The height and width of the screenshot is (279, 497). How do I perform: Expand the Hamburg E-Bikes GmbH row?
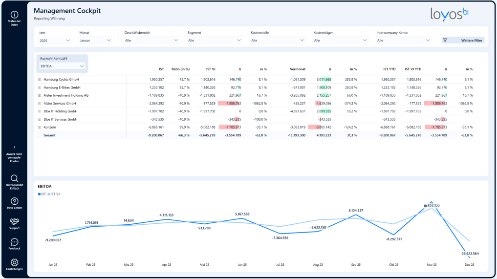tap(39, 87)
